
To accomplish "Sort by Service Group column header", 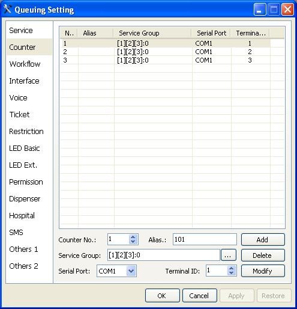I will click(x=152, y=33).
